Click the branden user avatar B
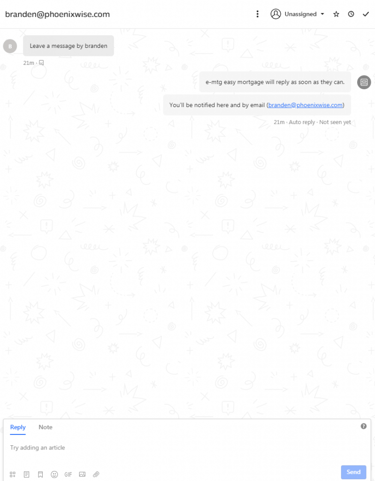The width and height of the screenshot is (375, 481). pyautogui.click(x=10, y=47)
